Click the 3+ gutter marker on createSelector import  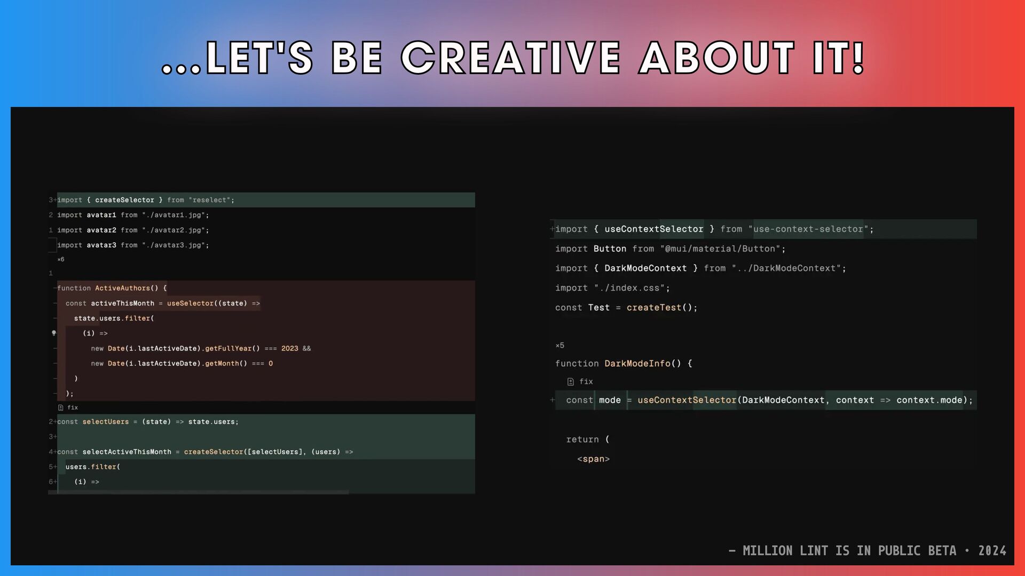(x=52, y=200)
